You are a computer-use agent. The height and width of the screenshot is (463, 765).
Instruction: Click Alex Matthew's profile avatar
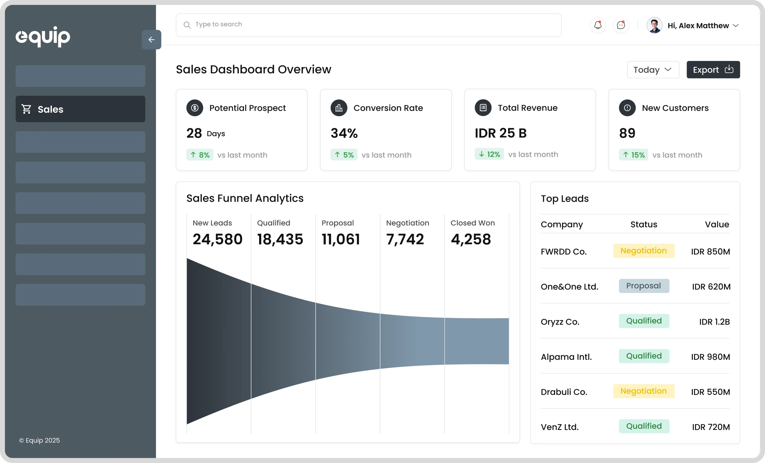click(x=654, y=25)
